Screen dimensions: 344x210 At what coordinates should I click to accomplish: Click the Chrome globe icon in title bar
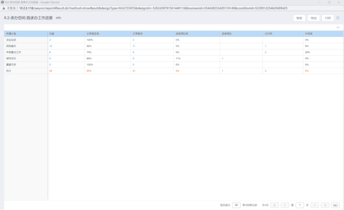3,2
